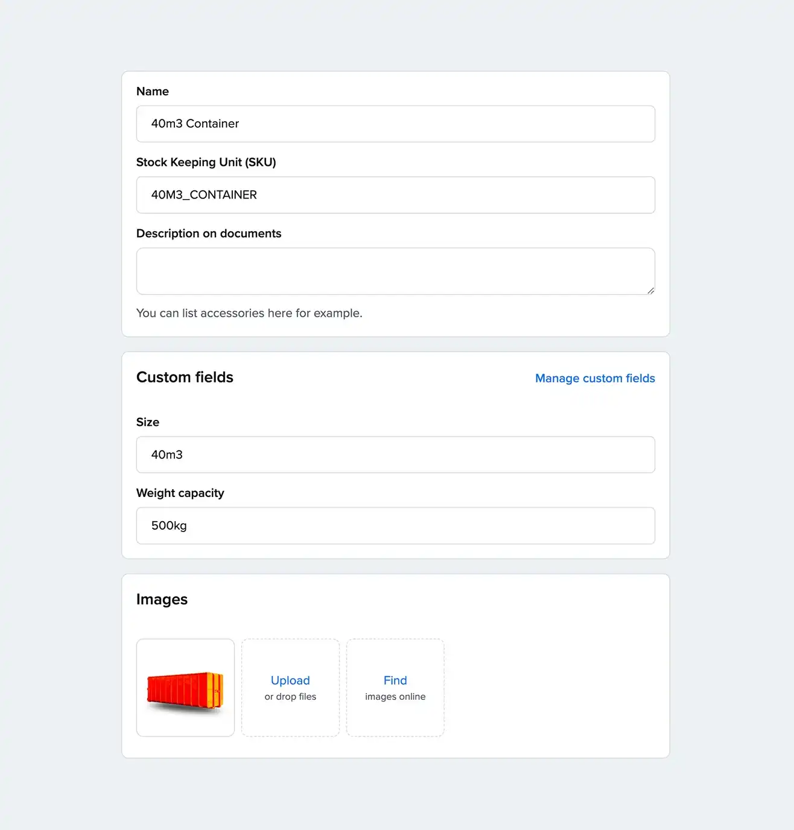Click the 'Stock Keeping Unit (SKU)' label
794x830 pixels.
(x=206, y=162)
